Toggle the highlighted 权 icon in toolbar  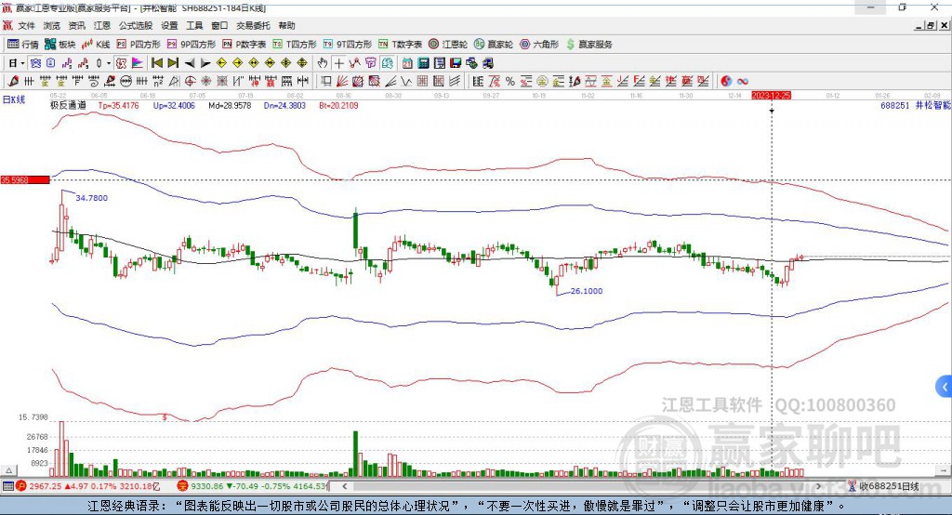coord(121,63)
